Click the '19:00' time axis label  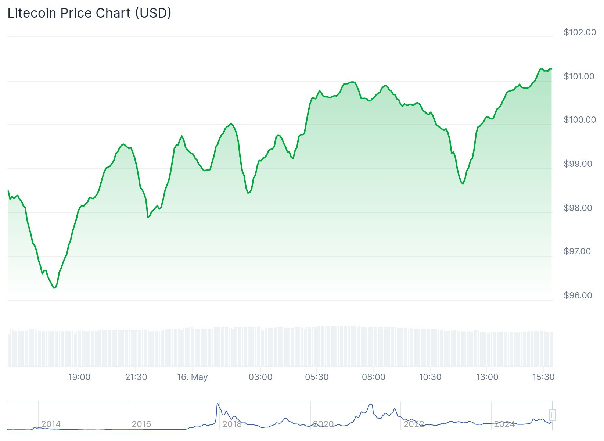79,377
